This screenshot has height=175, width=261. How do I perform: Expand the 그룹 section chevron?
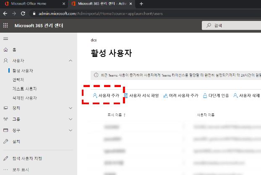point(70,119)
